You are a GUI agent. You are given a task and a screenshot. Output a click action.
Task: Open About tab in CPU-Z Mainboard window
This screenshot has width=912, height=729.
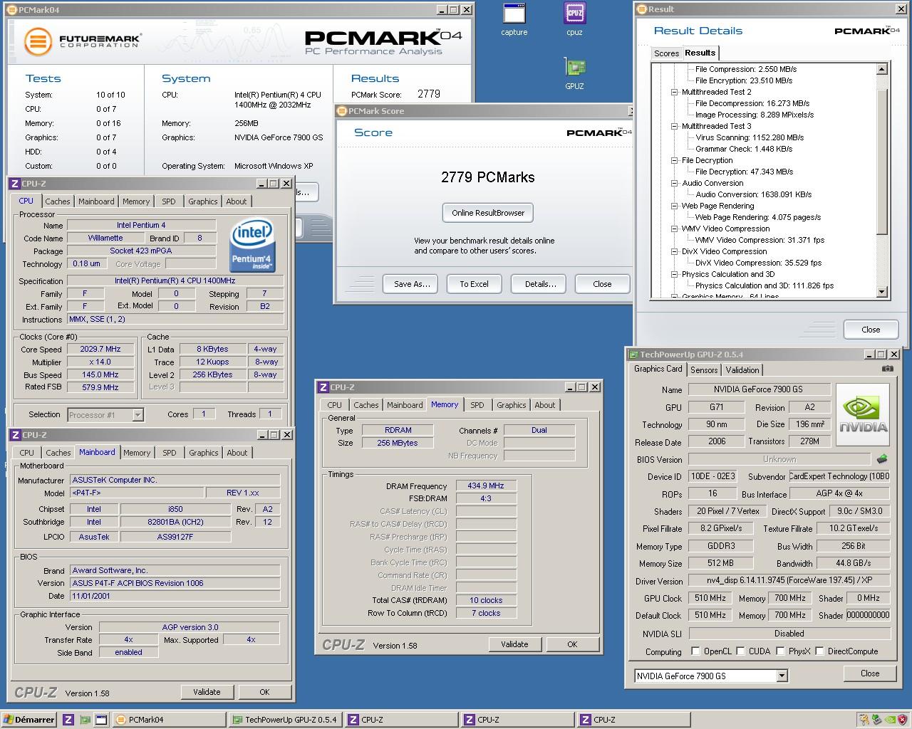[x=237, y=453]
